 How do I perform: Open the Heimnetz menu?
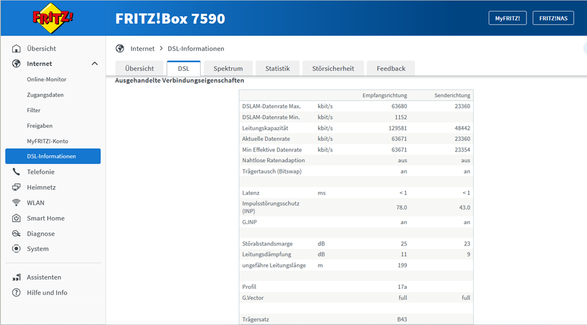pyautogui.click(x=41, y=187)
